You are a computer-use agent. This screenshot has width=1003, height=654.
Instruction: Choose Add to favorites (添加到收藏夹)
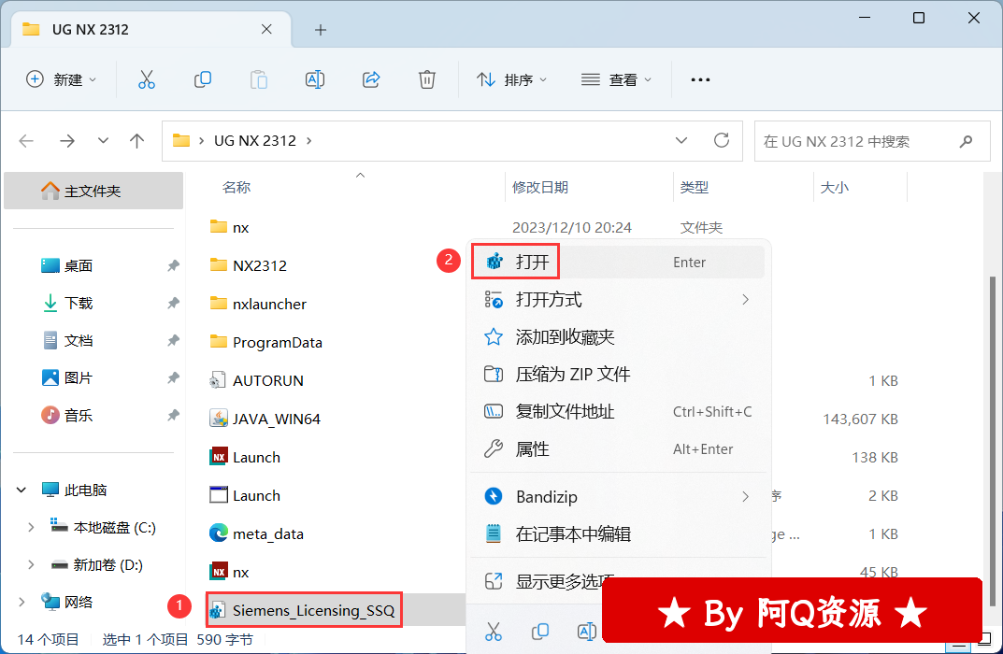[x=618, y=337]
